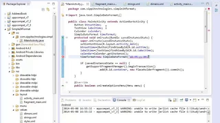Expand the gen Generated Java Files folder
Image resolution: width=220 pixels, height=123 pixels.
pos(9,45)
